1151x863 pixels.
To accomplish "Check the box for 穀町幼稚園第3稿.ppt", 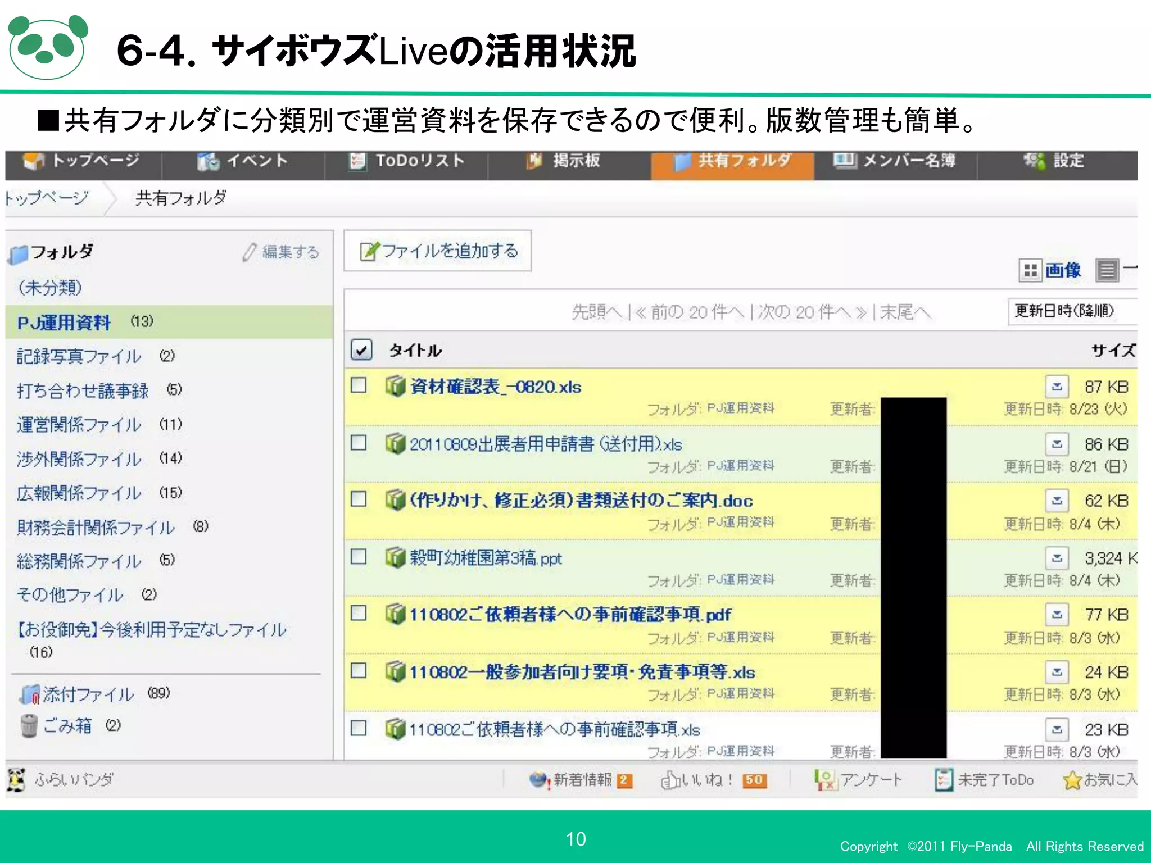I will [359, 556].
